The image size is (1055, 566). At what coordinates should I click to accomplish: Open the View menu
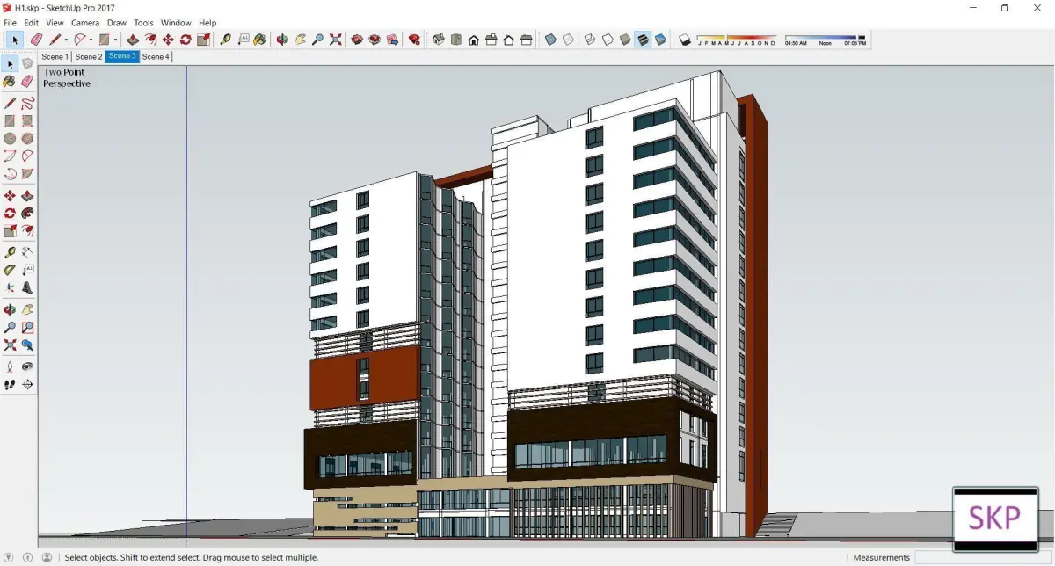click(55, 23)
